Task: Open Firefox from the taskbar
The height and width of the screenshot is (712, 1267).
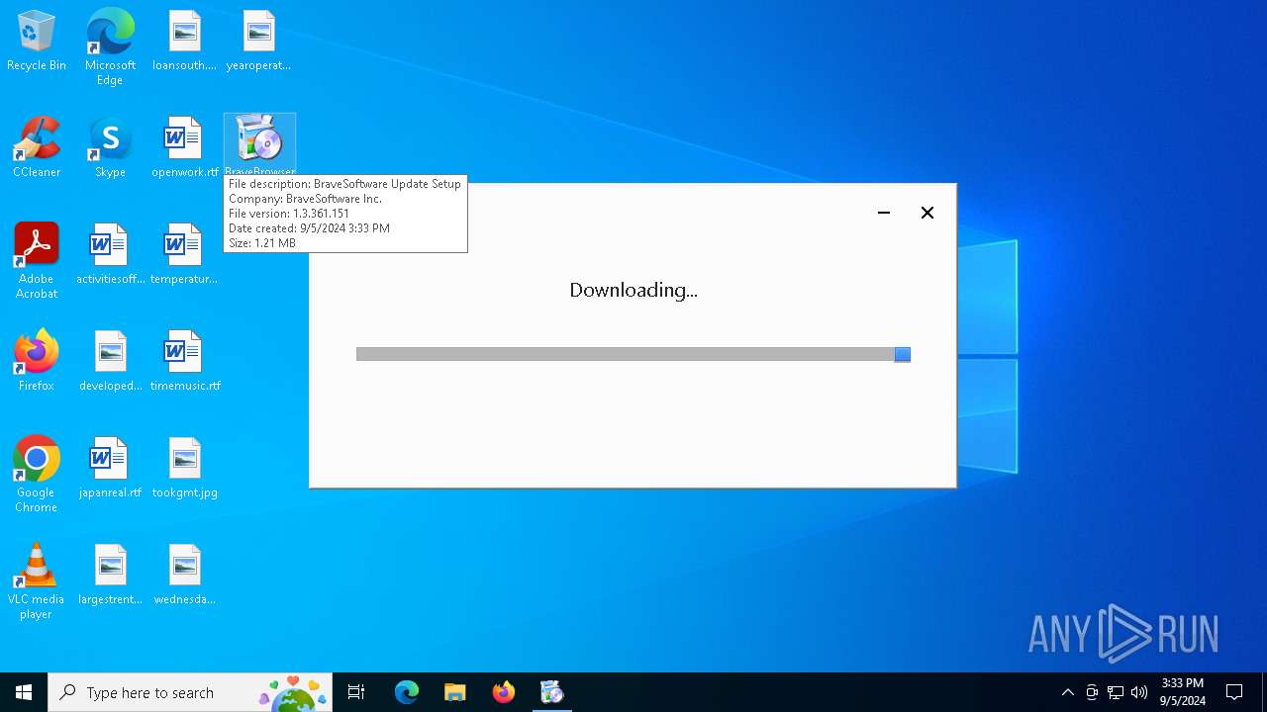Action: 504,692
